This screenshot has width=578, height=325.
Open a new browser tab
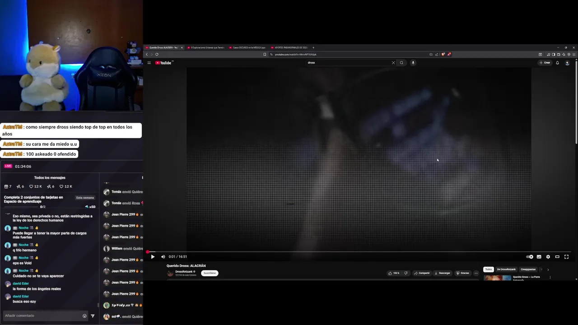[x=313, y=47]
